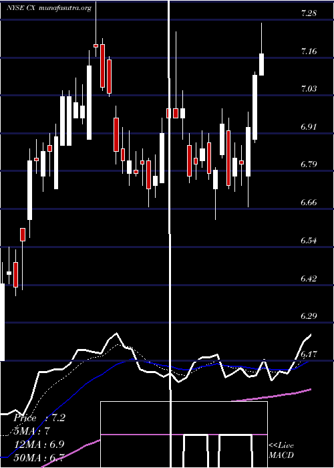
Task: Click the 7.28 price axis label
Action: [x=309, y=13]
